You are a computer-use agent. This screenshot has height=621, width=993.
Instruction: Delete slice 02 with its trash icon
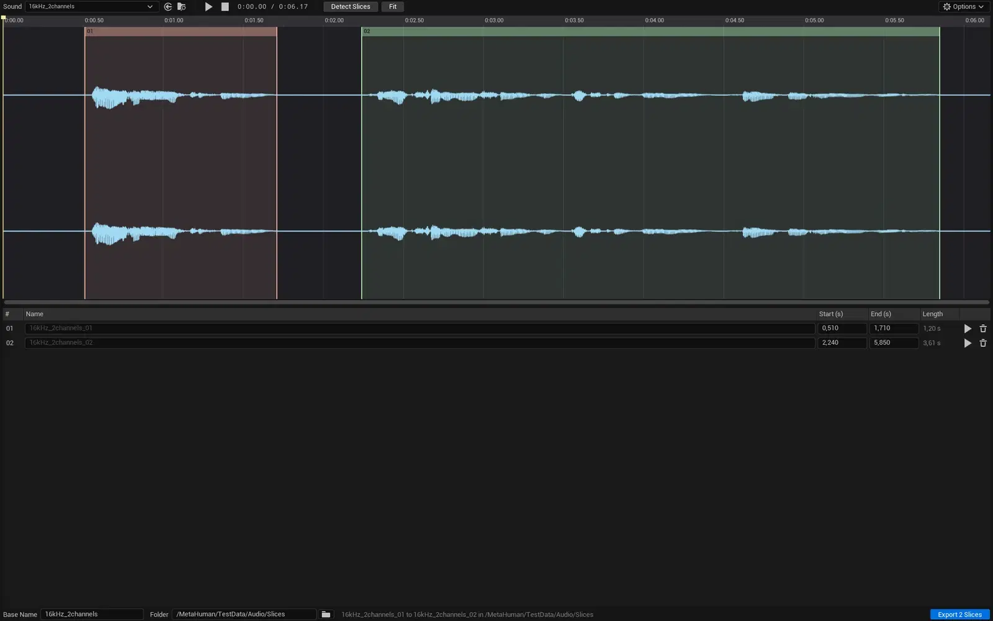coord(983,343)
